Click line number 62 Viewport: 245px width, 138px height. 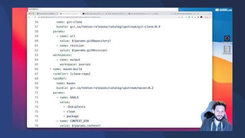36,50
